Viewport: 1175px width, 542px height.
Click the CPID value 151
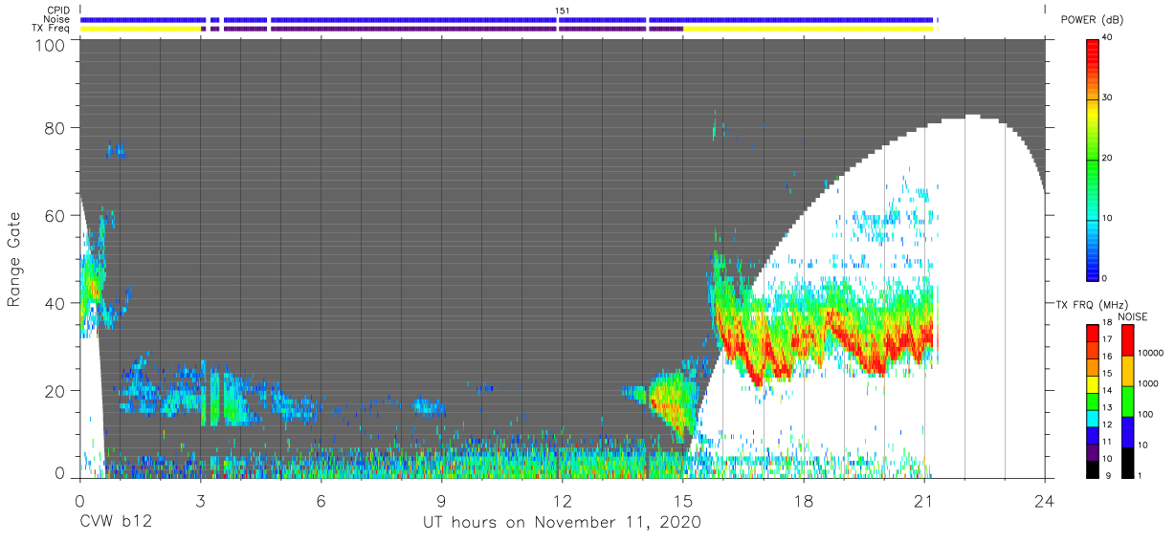(563, 10)
